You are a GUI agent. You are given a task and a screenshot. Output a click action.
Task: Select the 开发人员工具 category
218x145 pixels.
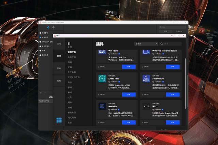point(74,77)
